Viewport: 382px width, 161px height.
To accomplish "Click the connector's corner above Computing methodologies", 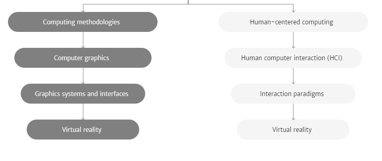I will 83,4.
